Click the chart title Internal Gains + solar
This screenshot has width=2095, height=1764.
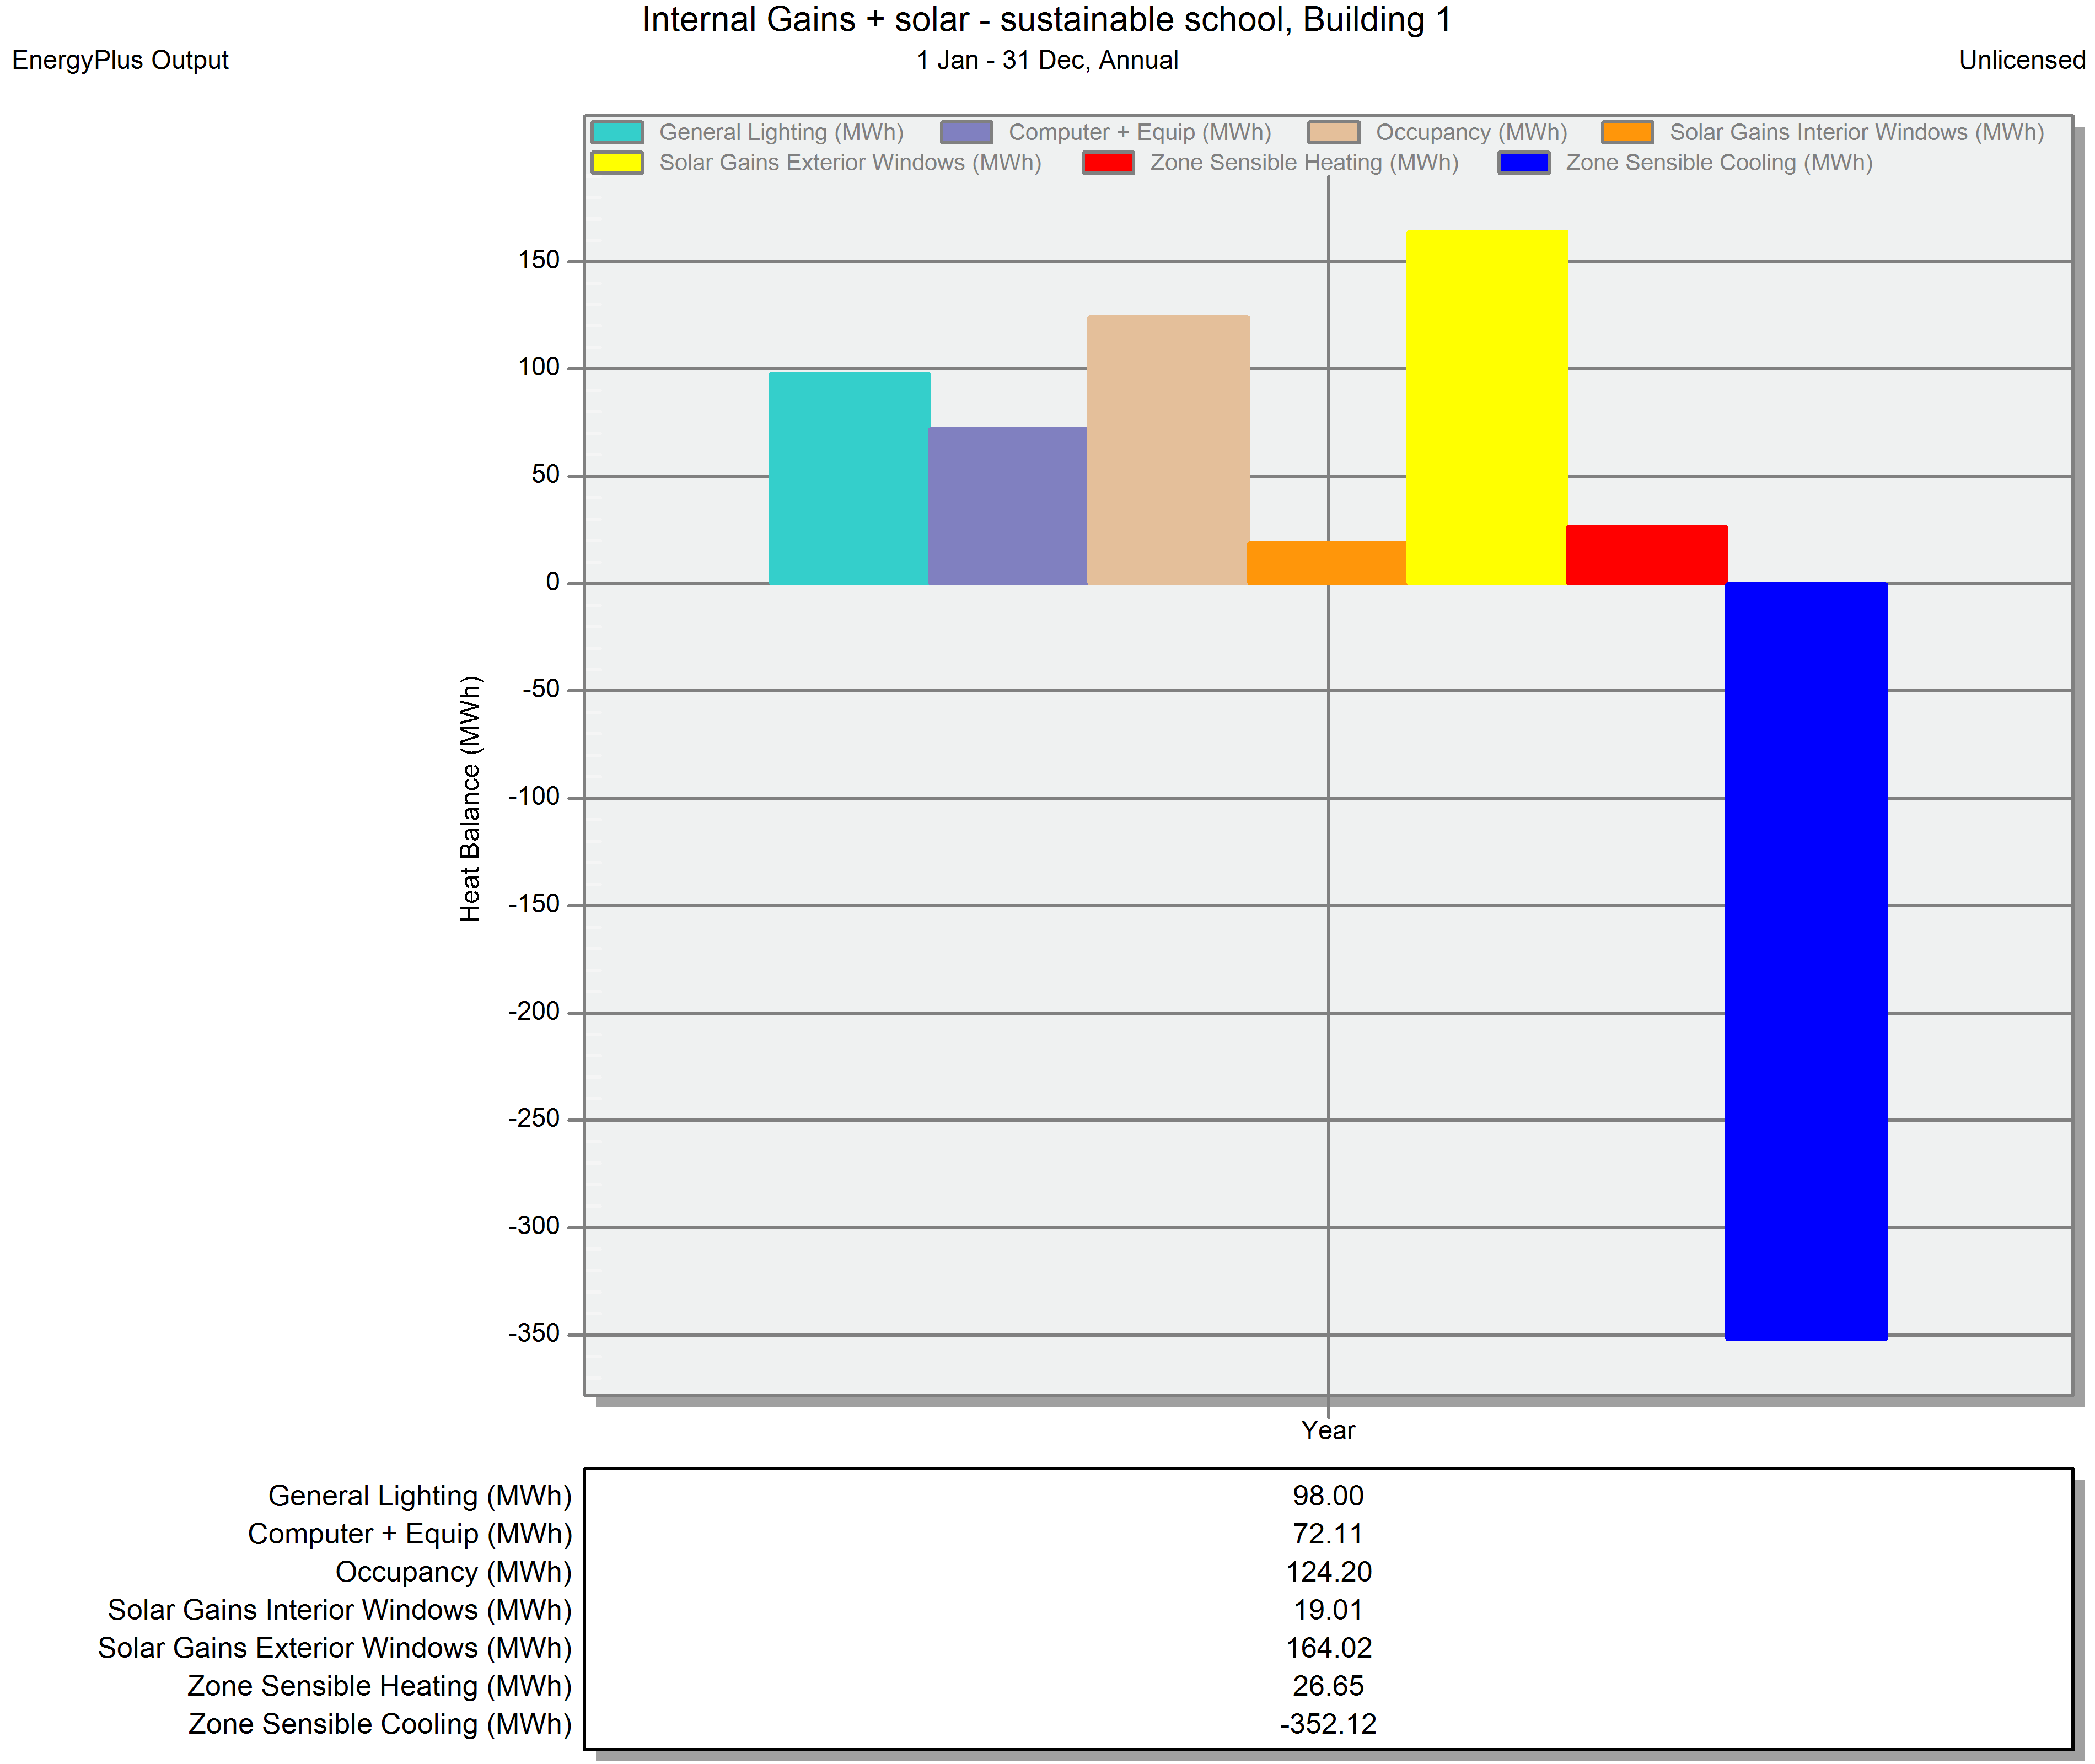(x=1047, y=20)
